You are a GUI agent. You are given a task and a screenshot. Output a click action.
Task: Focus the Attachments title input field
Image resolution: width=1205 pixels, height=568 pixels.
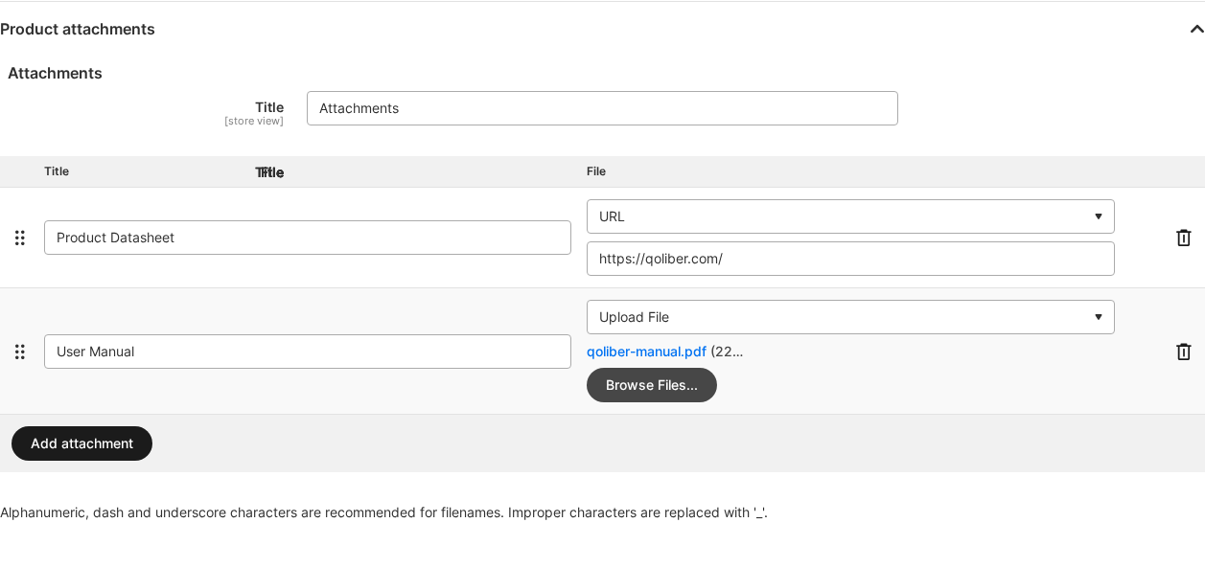click(x=602, y=108)
